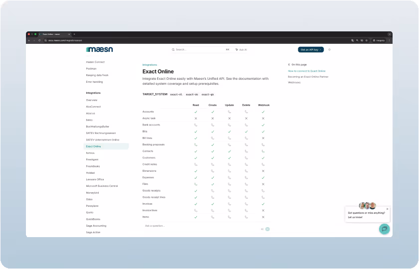419x269 pixels.
Task: Click the maesn logo
Action: tap(99, 49)
